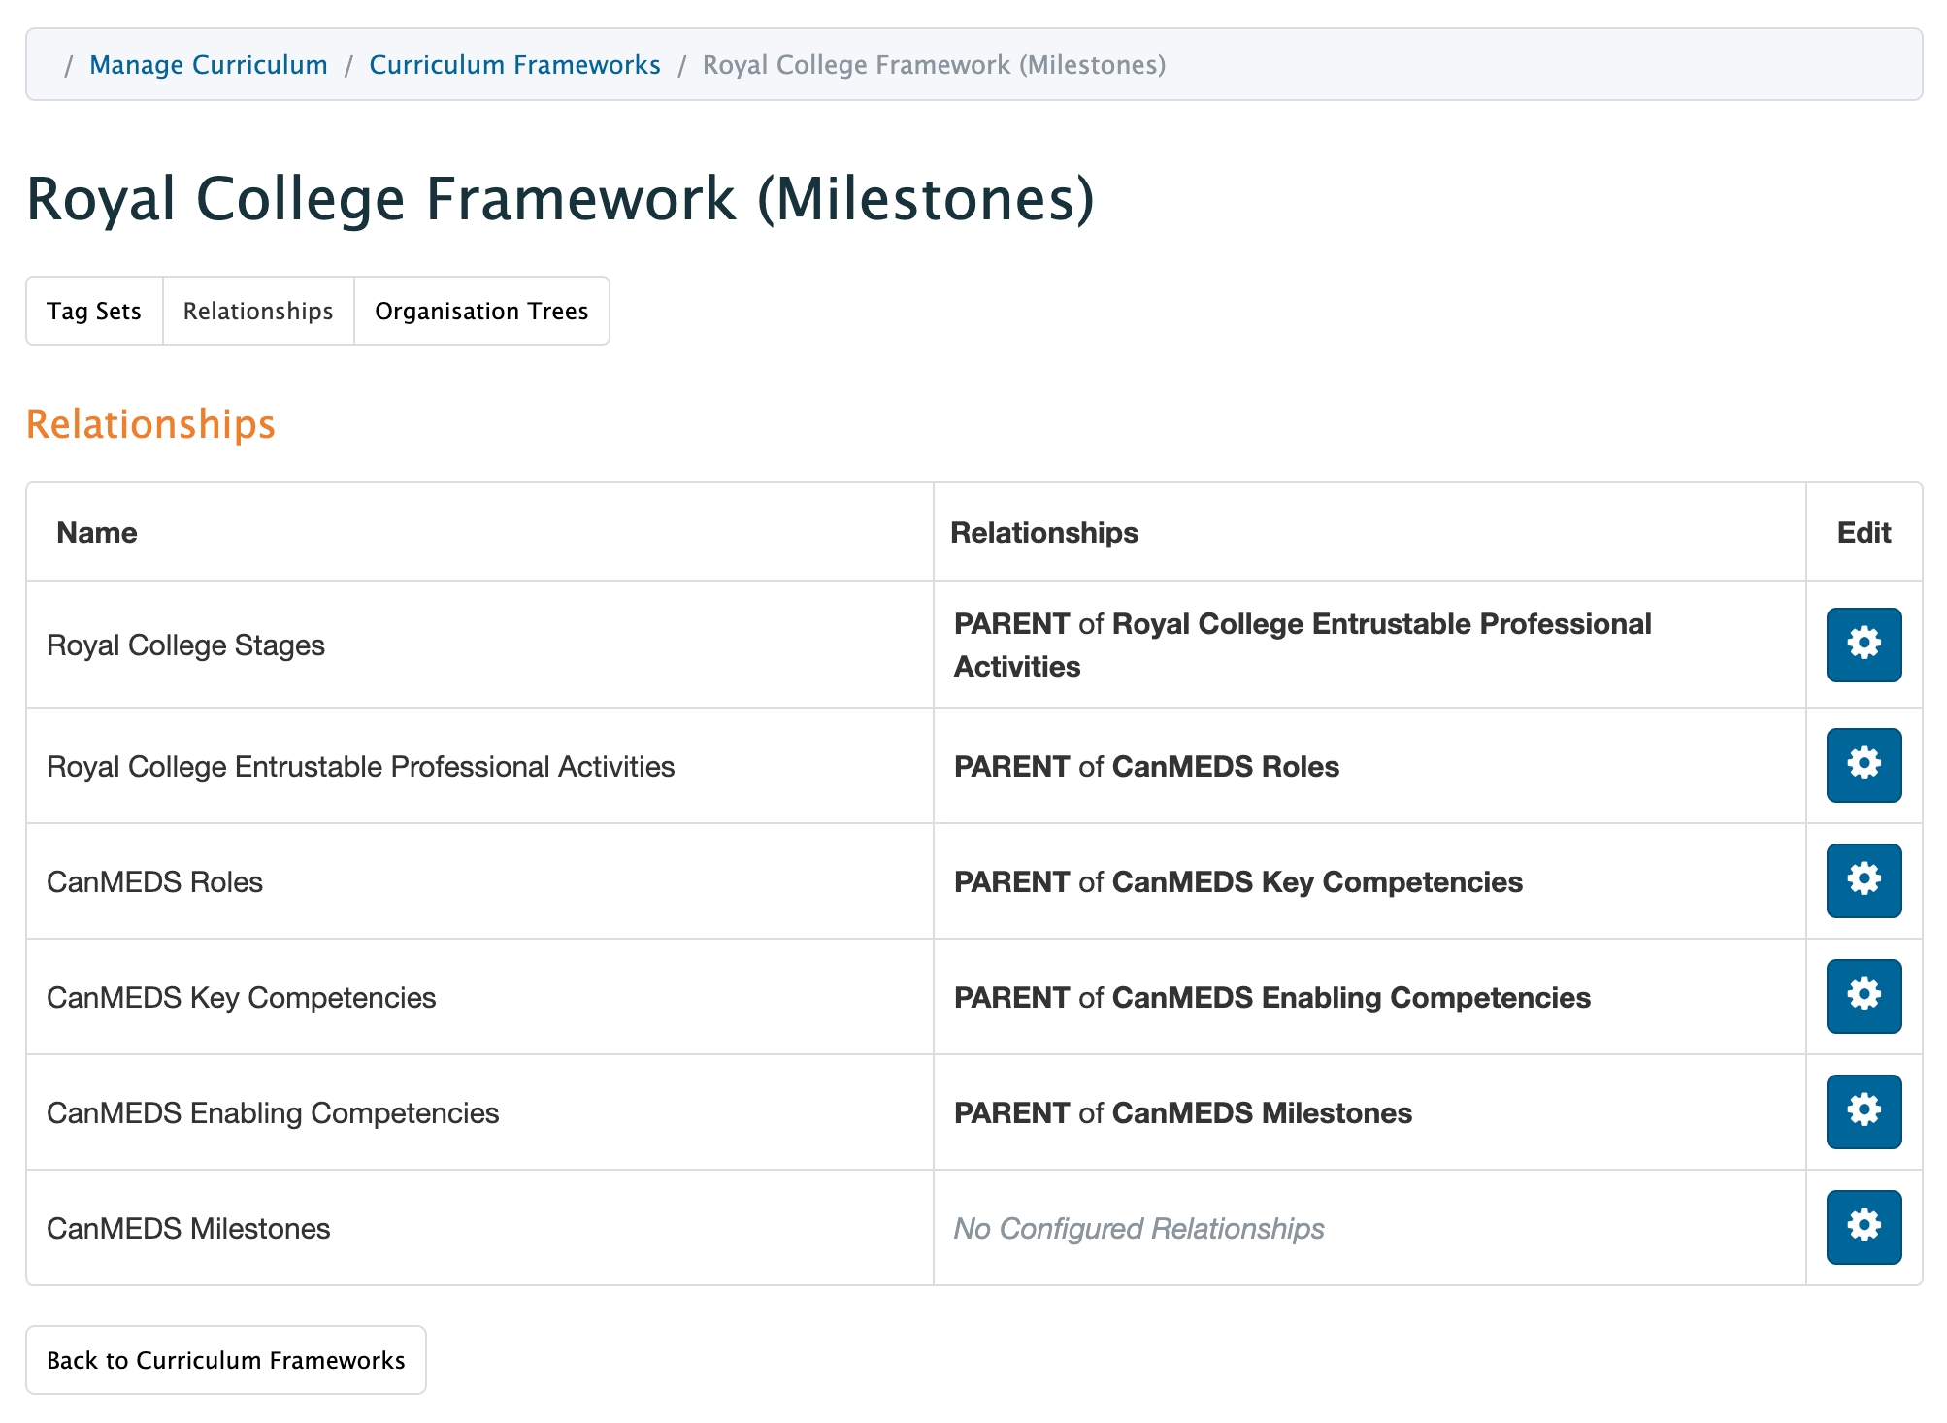Screen dimensions: 1947x1423
Task: Click No Configured Relationships text
Action: coord(1138,1229)
